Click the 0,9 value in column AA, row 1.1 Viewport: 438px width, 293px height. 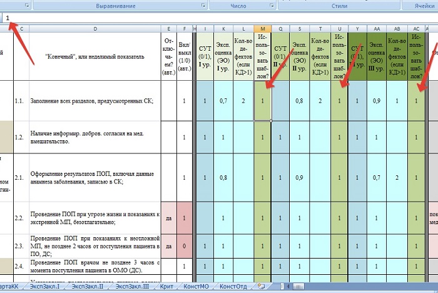pyautogui.click(x=377, y=101)
